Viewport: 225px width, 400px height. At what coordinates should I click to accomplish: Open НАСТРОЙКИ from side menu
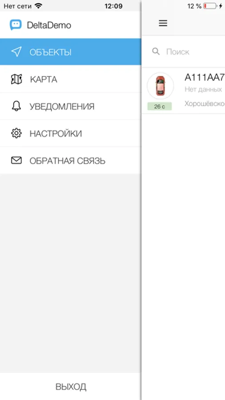(x=71, y=133)
